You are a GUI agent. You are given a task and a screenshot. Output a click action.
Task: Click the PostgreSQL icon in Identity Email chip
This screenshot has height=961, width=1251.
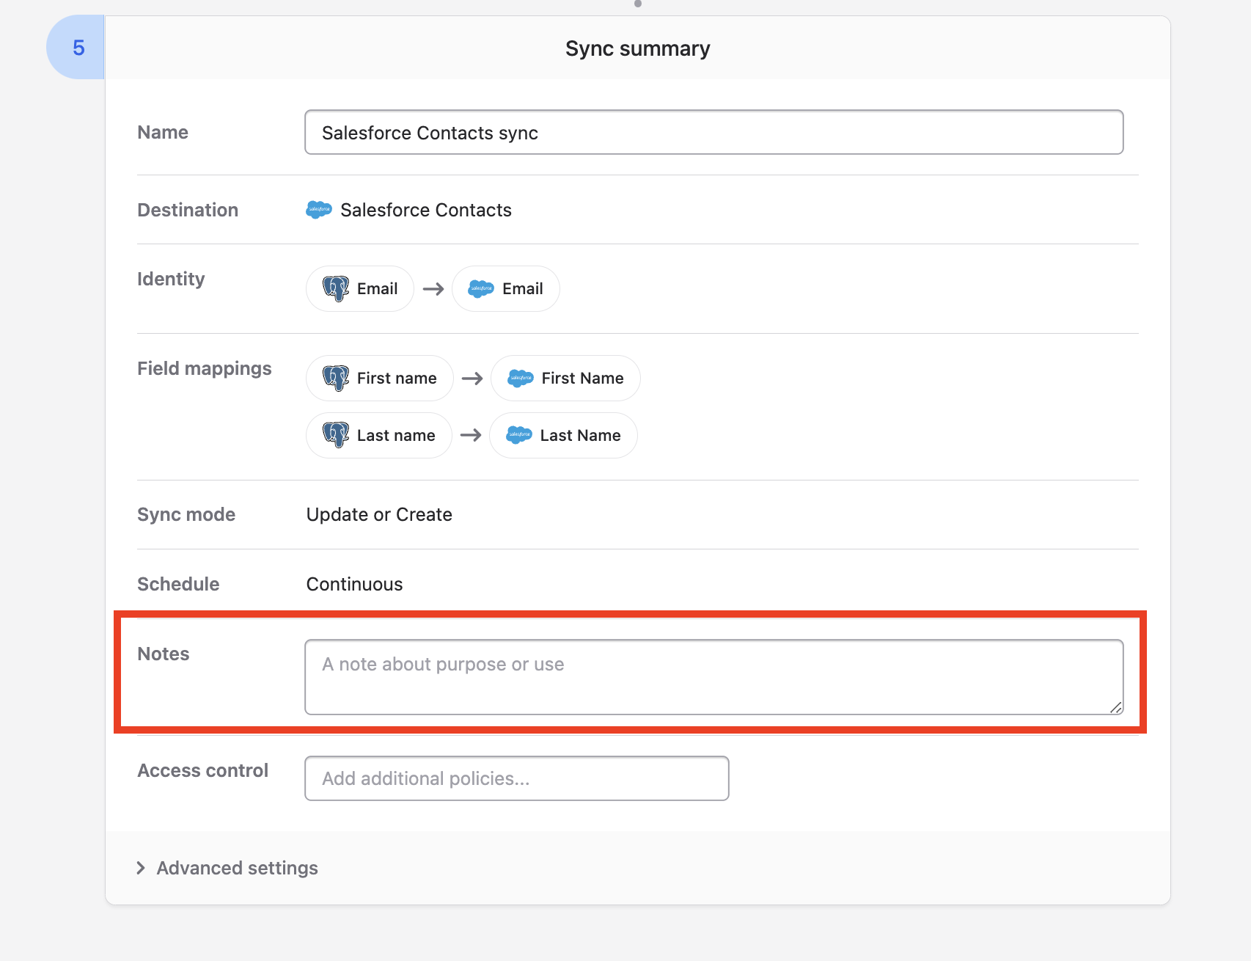pos(336,288)
